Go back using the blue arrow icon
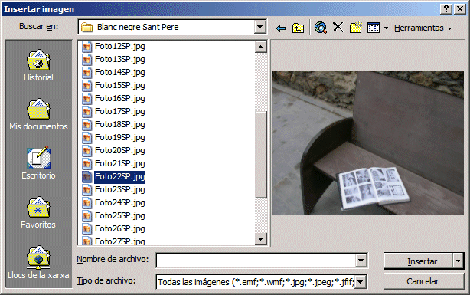 [x=281, y=28]
